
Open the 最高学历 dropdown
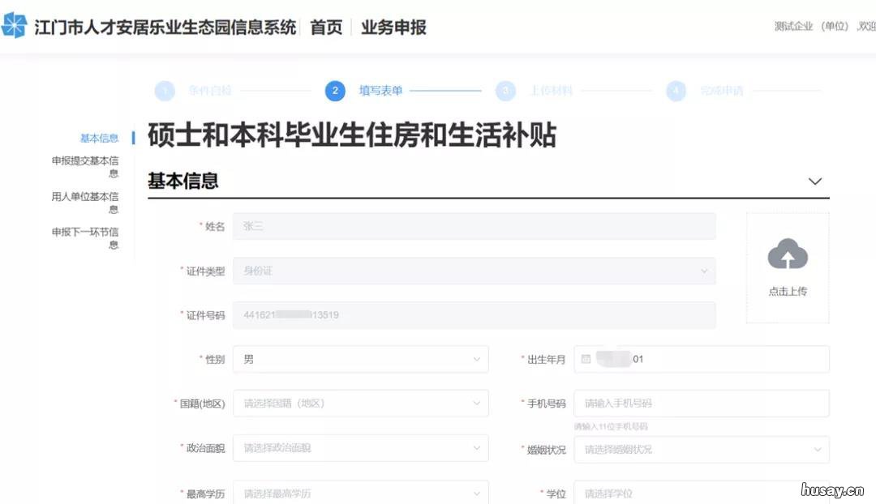coord(359,492)
